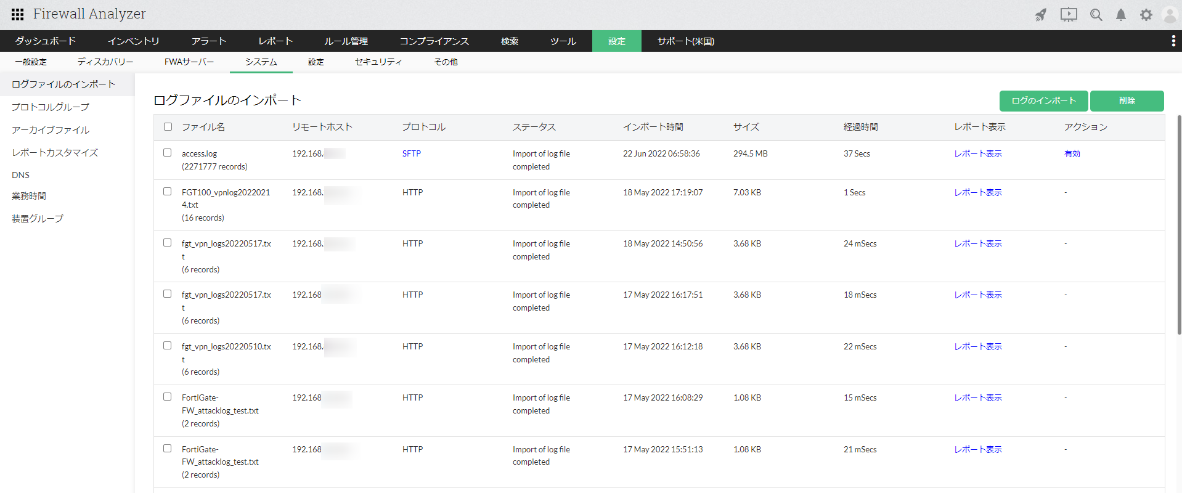Click the 削除 button
This screenshot has height=493, width=1182.
pyautogui.click(x=1127, y=100)
